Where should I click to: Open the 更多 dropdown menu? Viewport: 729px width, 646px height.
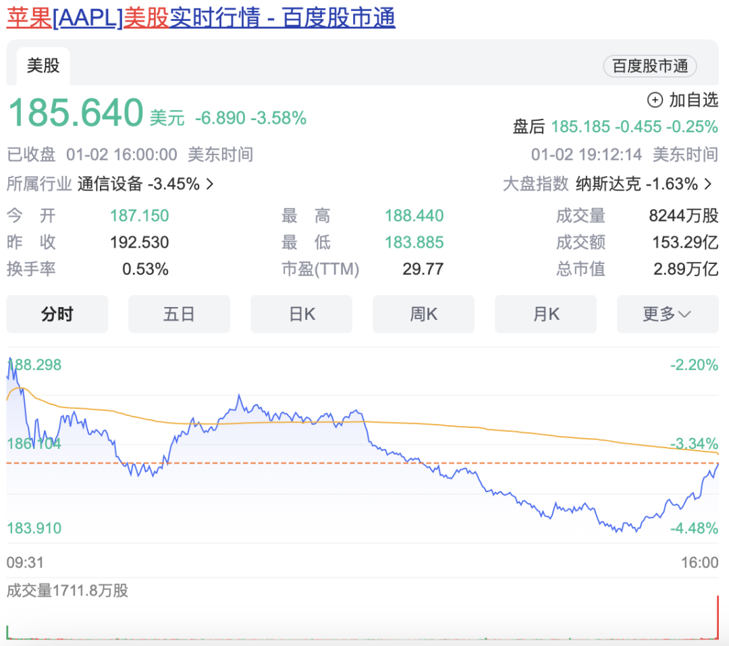click(667, 314)
